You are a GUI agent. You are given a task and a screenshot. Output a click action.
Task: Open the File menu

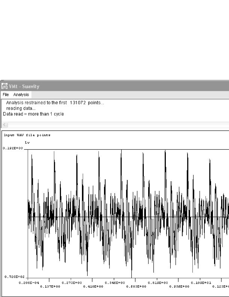coord(6,94)
